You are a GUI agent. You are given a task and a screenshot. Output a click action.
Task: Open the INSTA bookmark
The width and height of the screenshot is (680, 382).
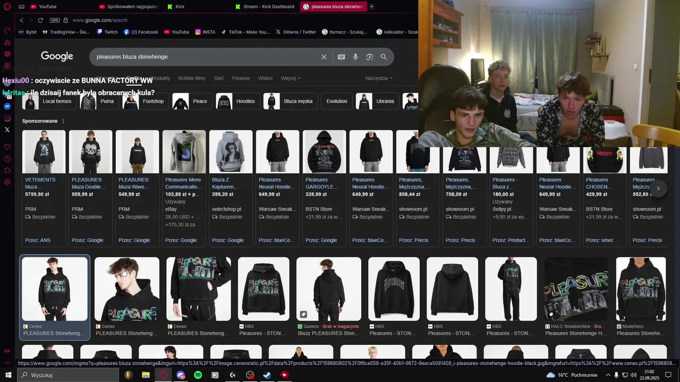[x=205, y=32]
